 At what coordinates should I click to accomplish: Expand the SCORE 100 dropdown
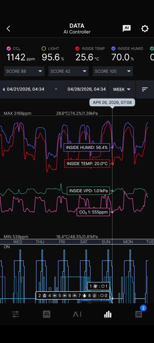(113, 71)
